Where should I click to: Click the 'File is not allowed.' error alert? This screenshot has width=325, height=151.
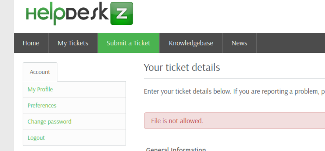pos(234,121)
